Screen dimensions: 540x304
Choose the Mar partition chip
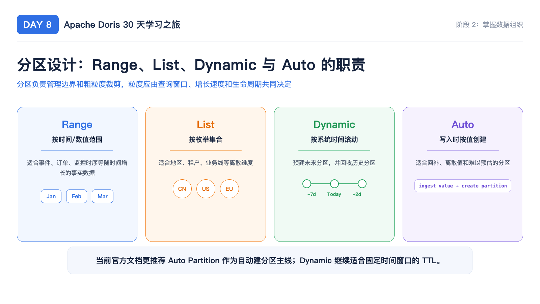(x=103, y=196)
